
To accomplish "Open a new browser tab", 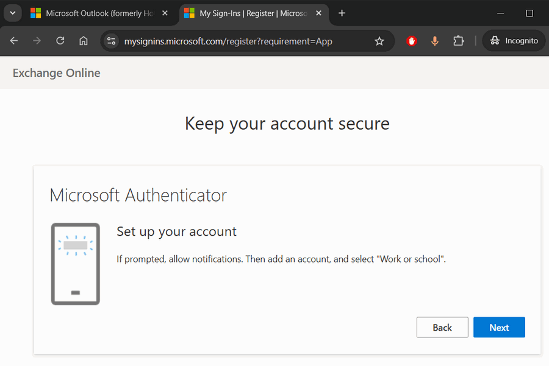I will click(x=342, y=13).
